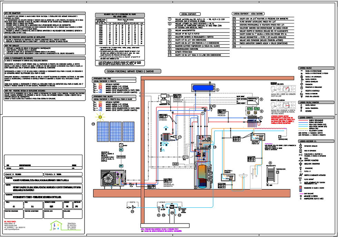Select the upper flowmeter gauge image at top right
Image resolution: width=338 pixels, height=237 pixels.
(x=283, y=89)
